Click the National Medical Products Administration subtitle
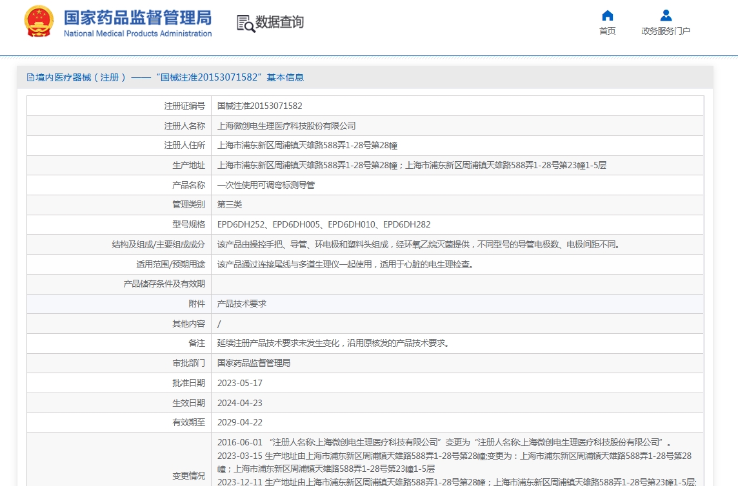Viewport: 738px width, 486px height. pos(138,34)
